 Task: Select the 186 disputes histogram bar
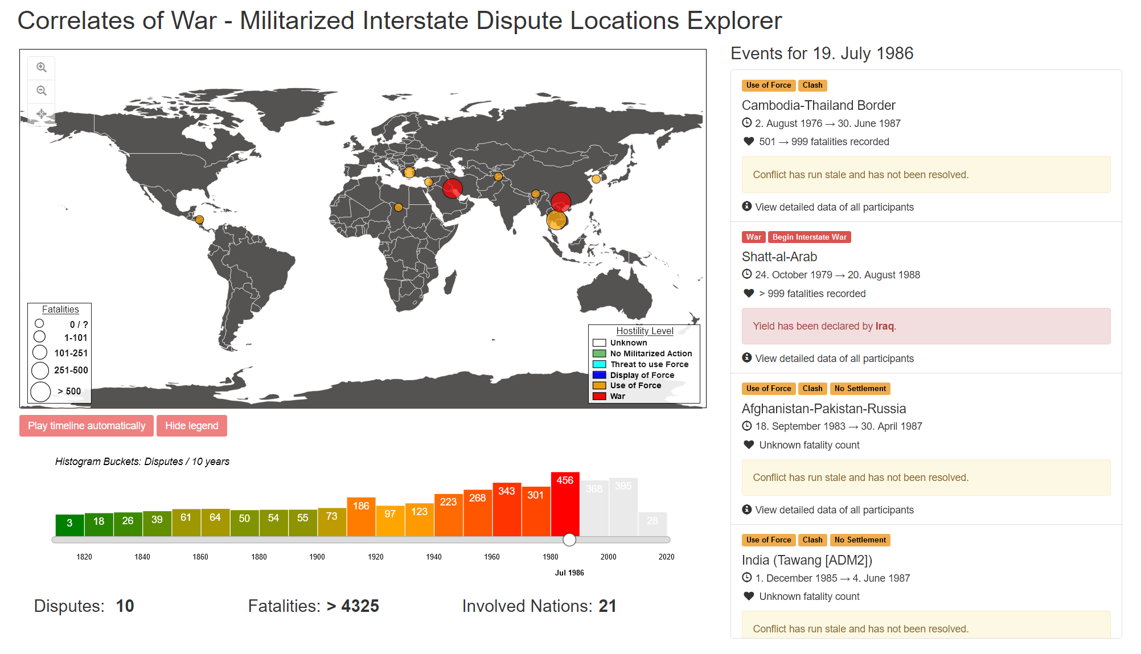[361, 516]
